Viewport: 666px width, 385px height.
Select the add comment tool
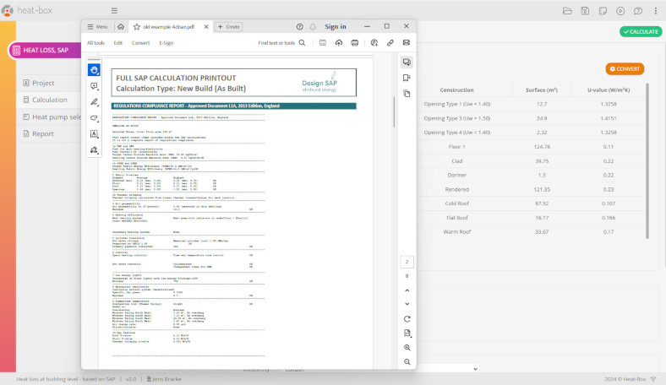pos(94,86)
